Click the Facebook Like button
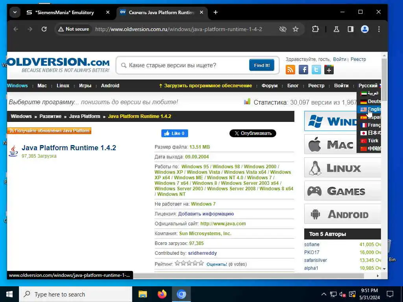This screenshot has width=403, height=302. [174, 133]
